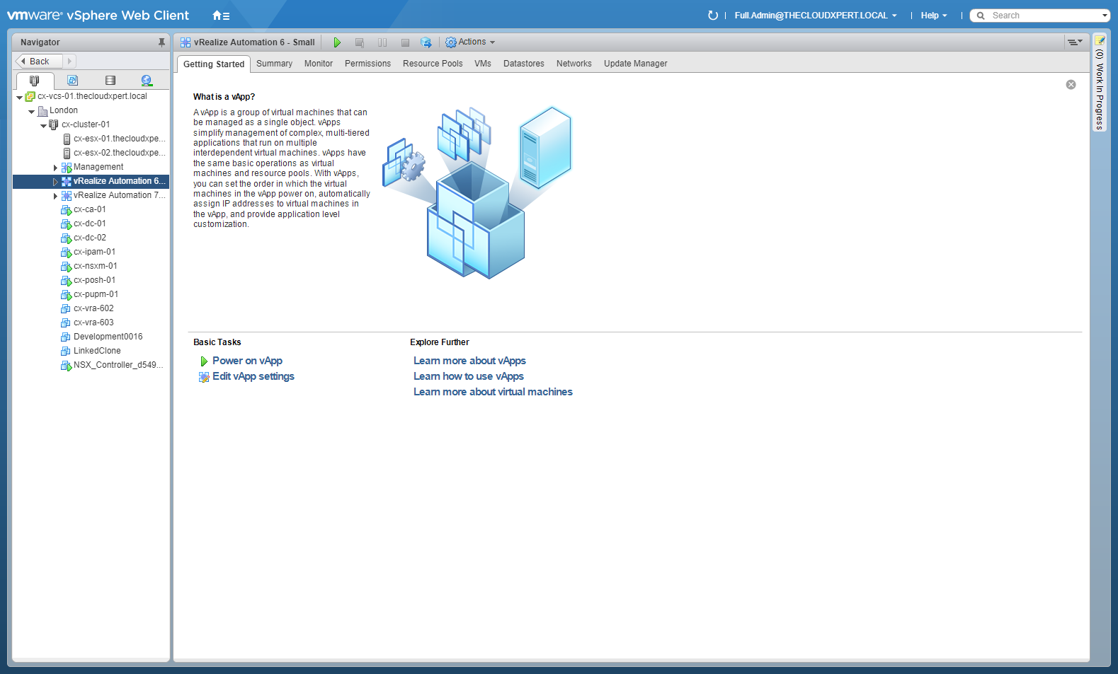1118x674 pixels.
Task: Open the Actions dropdown menu
Action: tap(470, 42)
